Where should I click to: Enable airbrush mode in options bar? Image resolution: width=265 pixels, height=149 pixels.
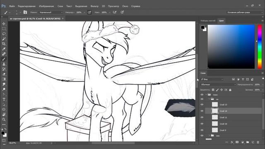115,12
